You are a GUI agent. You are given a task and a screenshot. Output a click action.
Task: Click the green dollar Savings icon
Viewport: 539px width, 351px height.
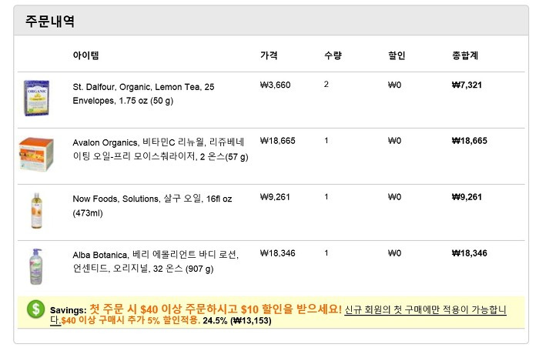click(x=35, y=309)
